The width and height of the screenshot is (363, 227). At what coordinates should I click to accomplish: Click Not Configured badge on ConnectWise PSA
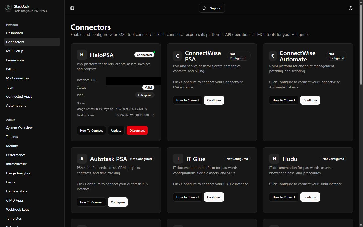(x=239, y=56)
